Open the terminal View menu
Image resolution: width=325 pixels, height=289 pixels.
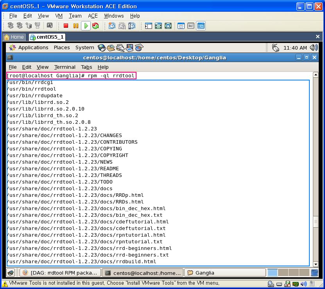[43, 67]
